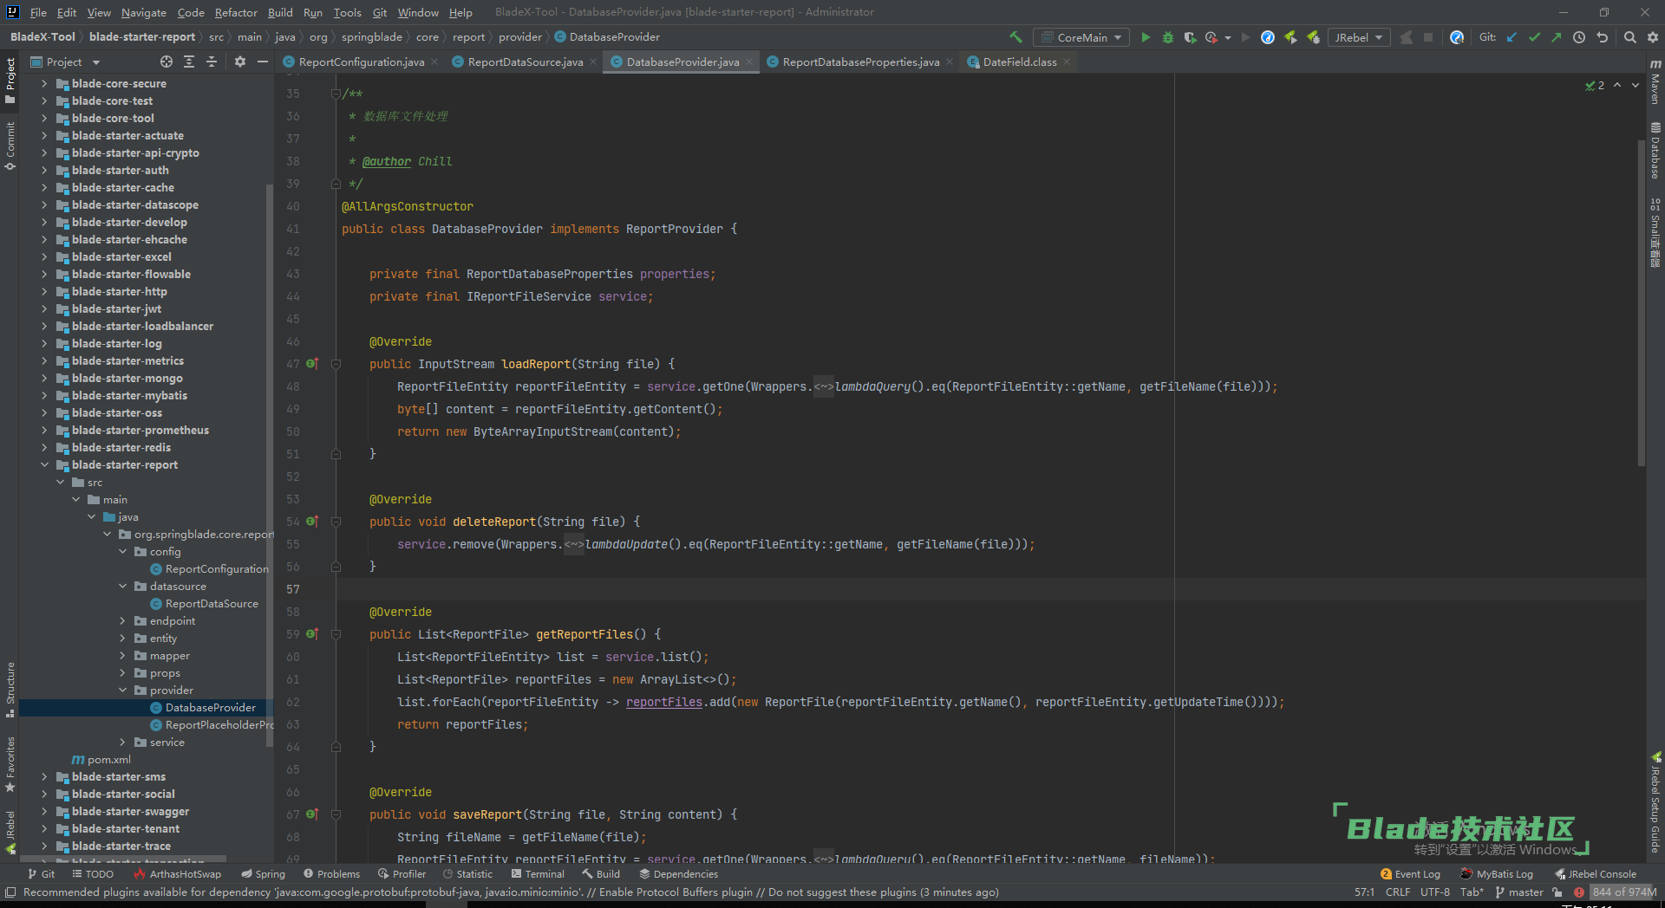Click Collapse All icon in Project panel
Screen dimensions: 1665x908
coord(212,62)
